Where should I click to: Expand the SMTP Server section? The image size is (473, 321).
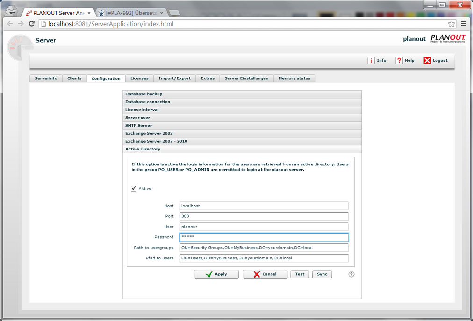tap(242, 126)
